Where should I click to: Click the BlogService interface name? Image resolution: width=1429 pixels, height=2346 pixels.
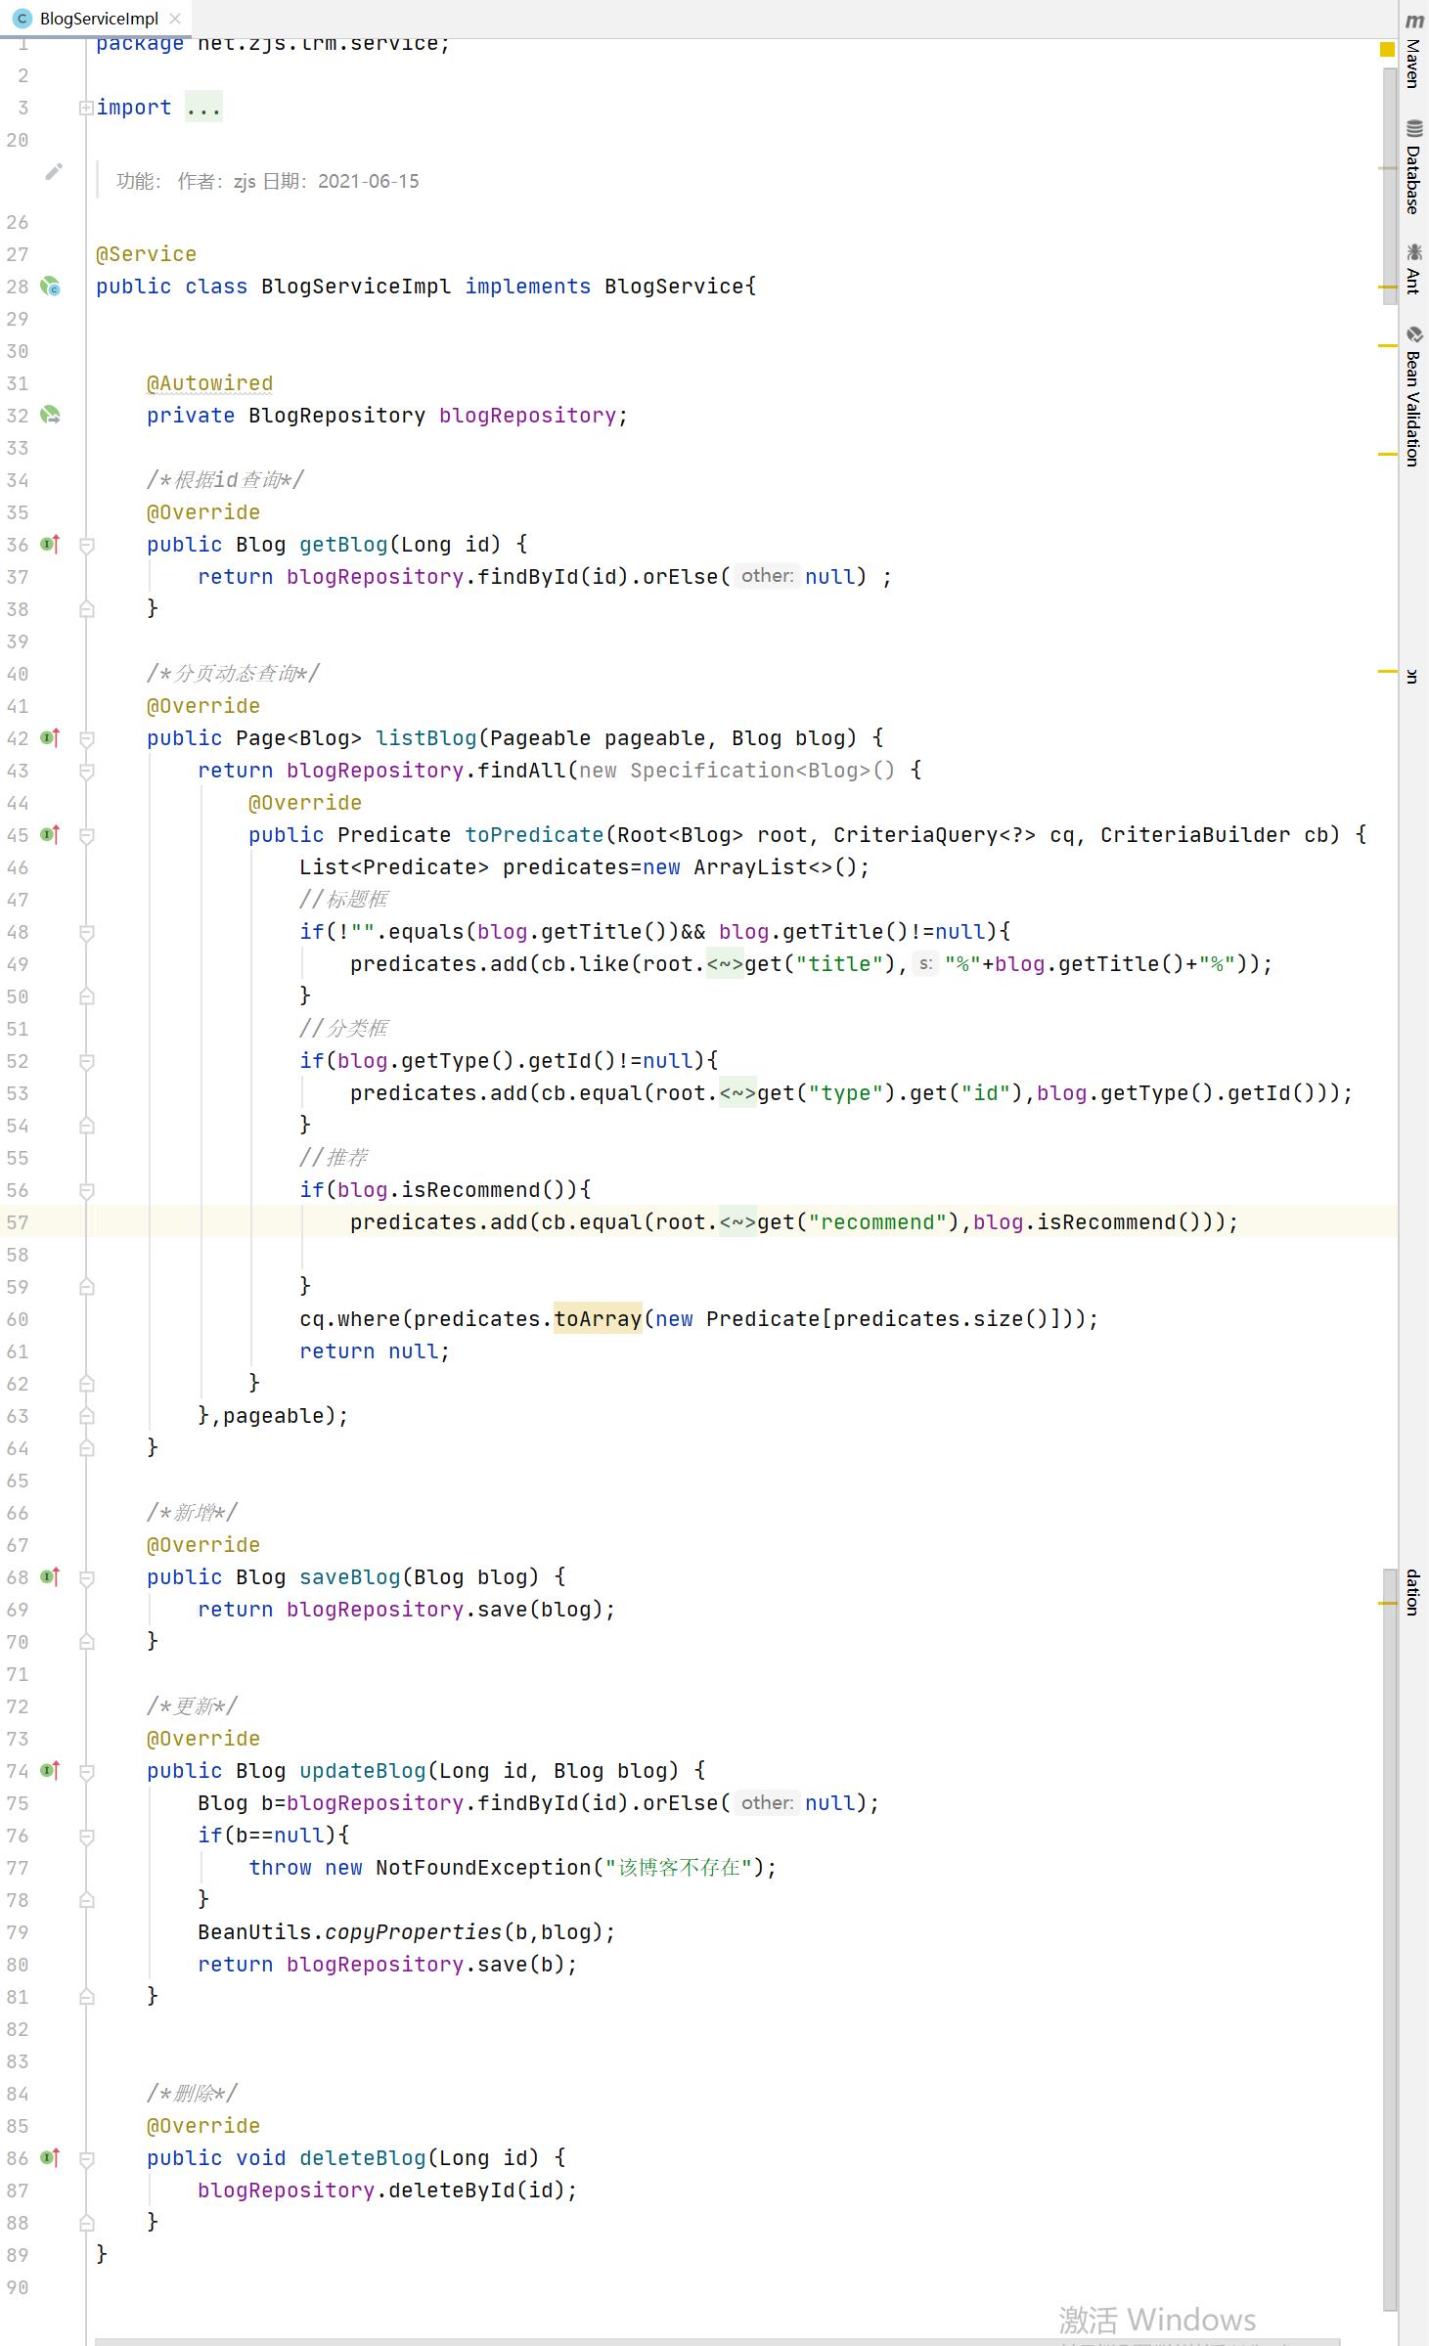[674, 287]
